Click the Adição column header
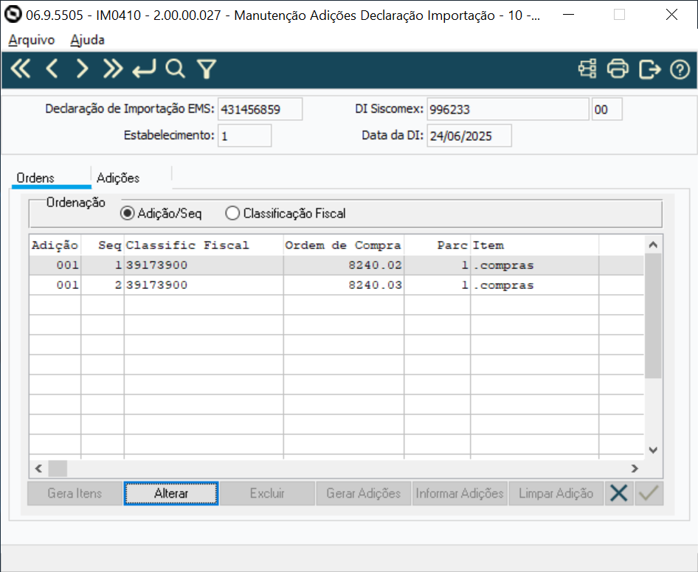 (55, 245)
